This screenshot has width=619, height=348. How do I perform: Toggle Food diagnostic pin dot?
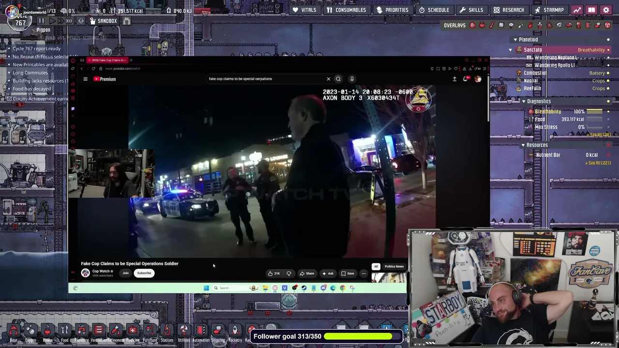[x=608, y=119]
